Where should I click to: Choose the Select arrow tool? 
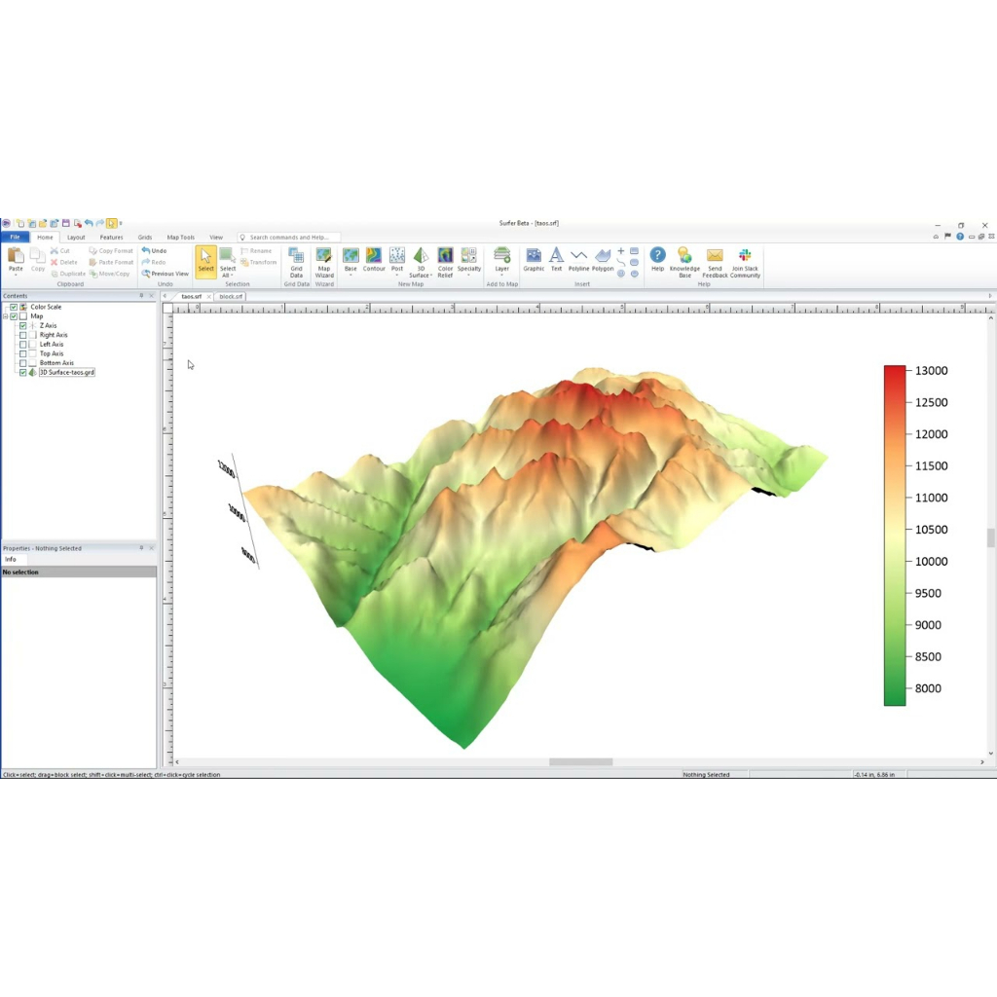coord(206,261)
